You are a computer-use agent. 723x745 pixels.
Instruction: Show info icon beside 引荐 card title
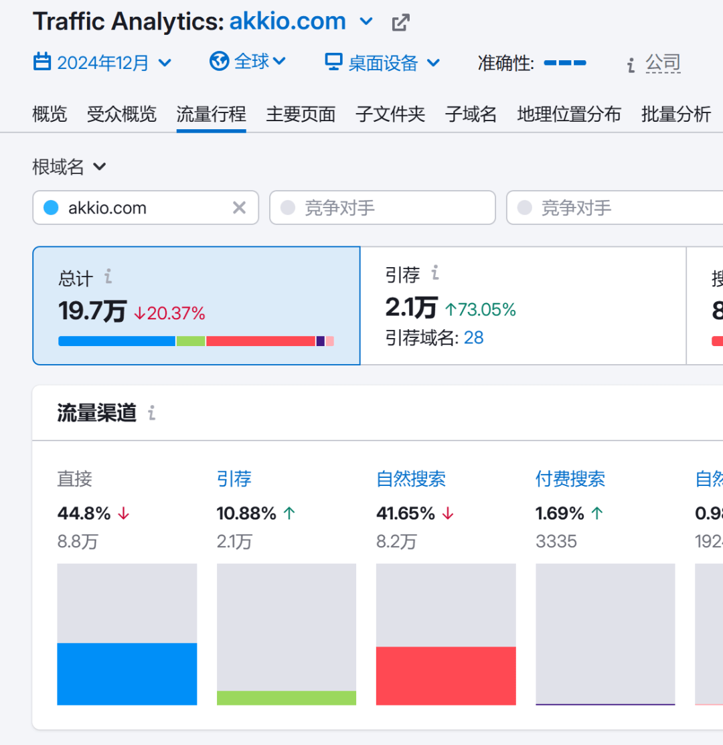434,272
